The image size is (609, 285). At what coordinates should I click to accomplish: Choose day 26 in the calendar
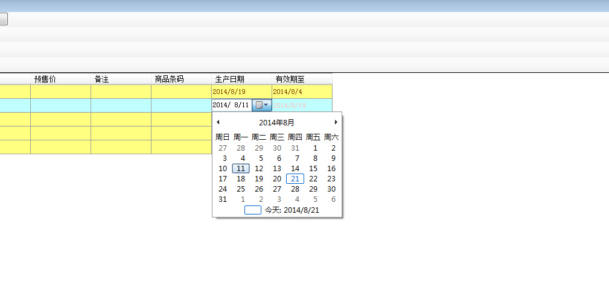(259, 189)
